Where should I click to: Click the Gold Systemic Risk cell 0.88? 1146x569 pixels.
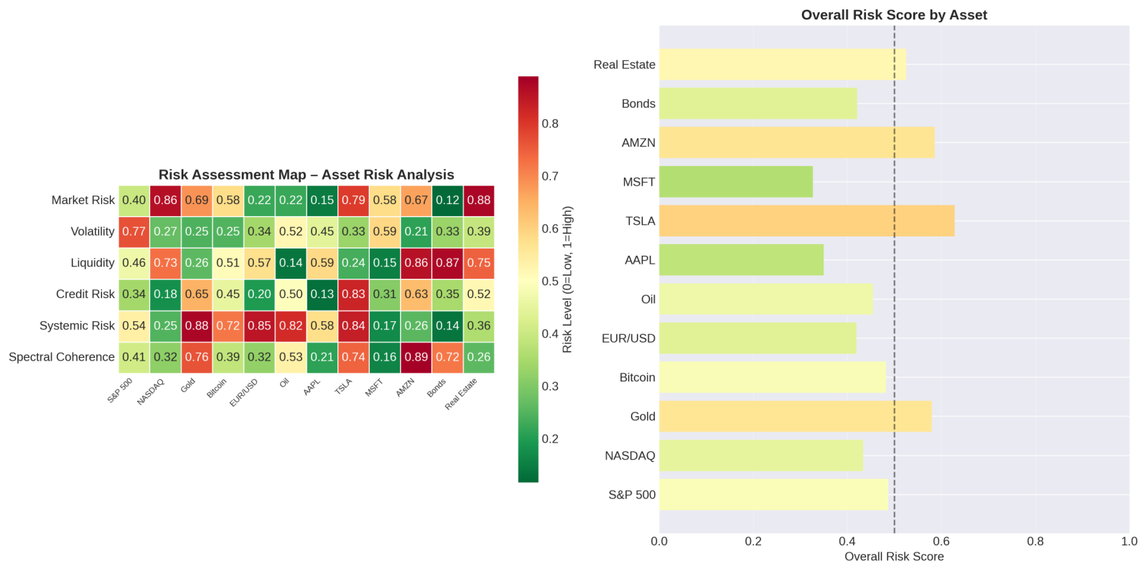pyautogui.click(x=197, y=325)
